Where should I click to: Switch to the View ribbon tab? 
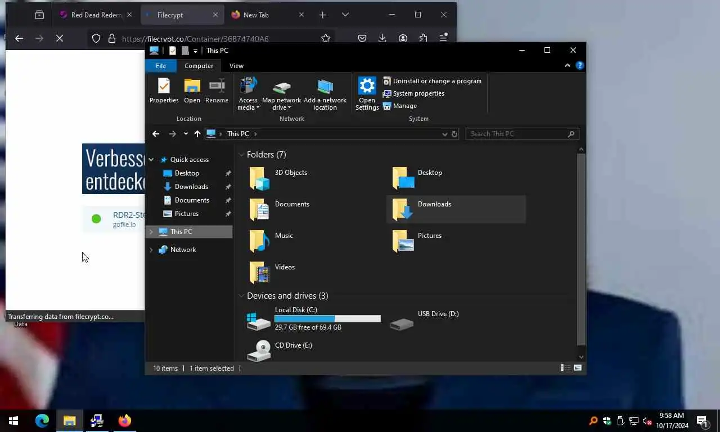pyautogui.click(x=236, y=66)
